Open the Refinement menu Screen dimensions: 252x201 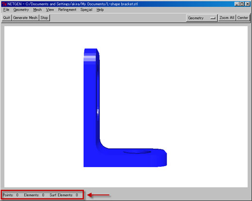[67, 10]
